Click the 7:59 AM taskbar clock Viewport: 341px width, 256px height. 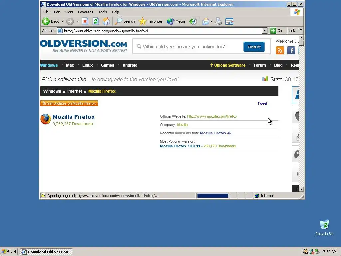(x=330, y=252)
